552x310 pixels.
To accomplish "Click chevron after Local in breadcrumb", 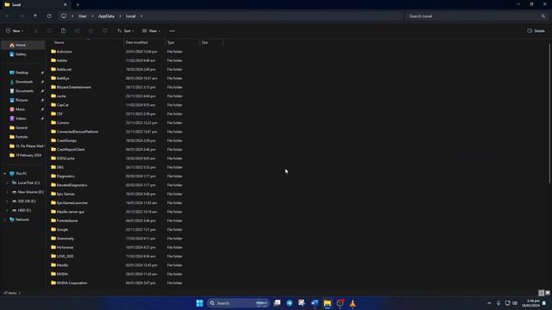I will tap(141, 16).
